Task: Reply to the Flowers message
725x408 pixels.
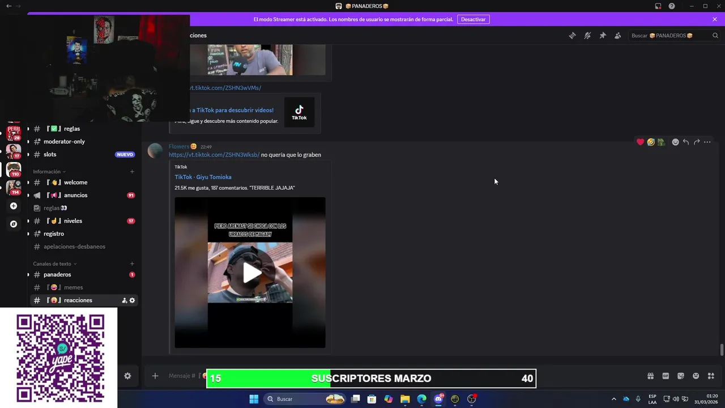Action: point(686,142)
